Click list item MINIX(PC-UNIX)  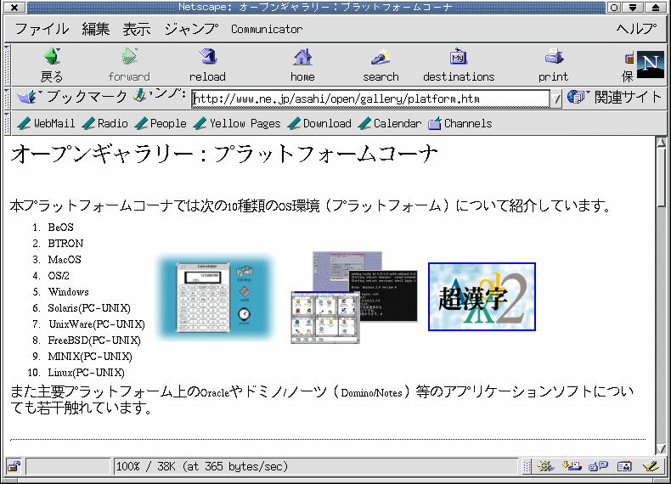[90, 357]
